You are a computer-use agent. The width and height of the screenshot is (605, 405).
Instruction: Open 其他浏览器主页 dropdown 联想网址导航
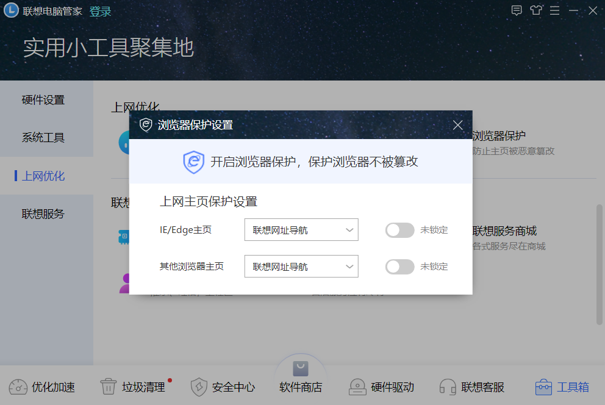coord(301,267)
